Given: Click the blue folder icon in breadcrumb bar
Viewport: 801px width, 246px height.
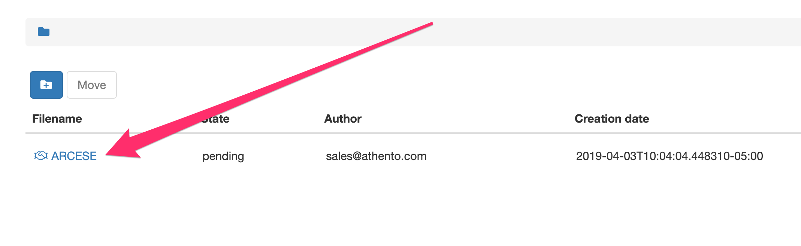Looking at the screenshot, I should point(43,32).
